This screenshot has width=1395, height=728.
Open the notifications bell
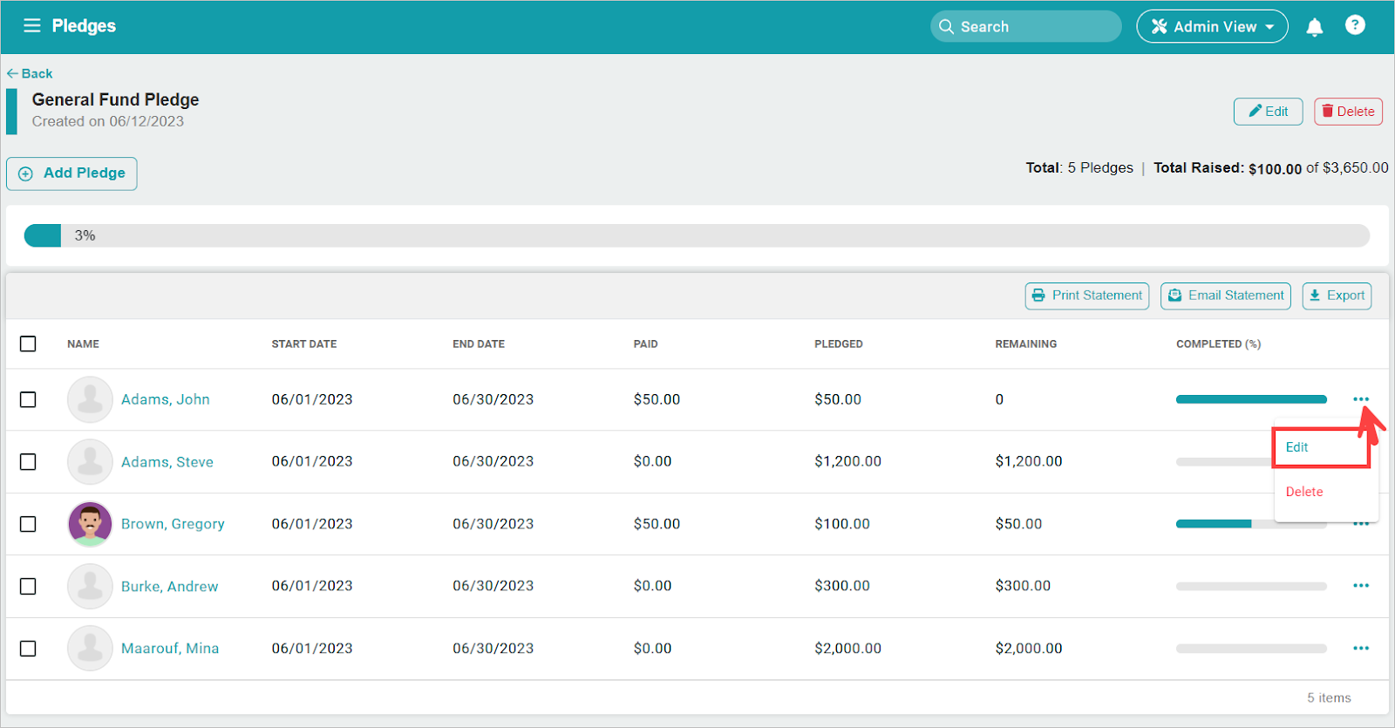pos(1314,27)
